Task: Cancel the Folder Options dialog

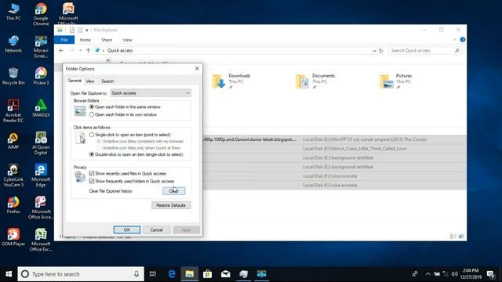Action: [156, 230]
